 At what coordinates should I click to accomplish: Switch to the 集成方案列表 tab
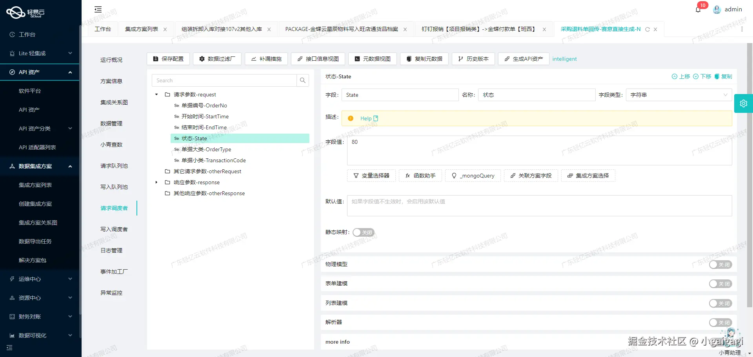(142, 29)
